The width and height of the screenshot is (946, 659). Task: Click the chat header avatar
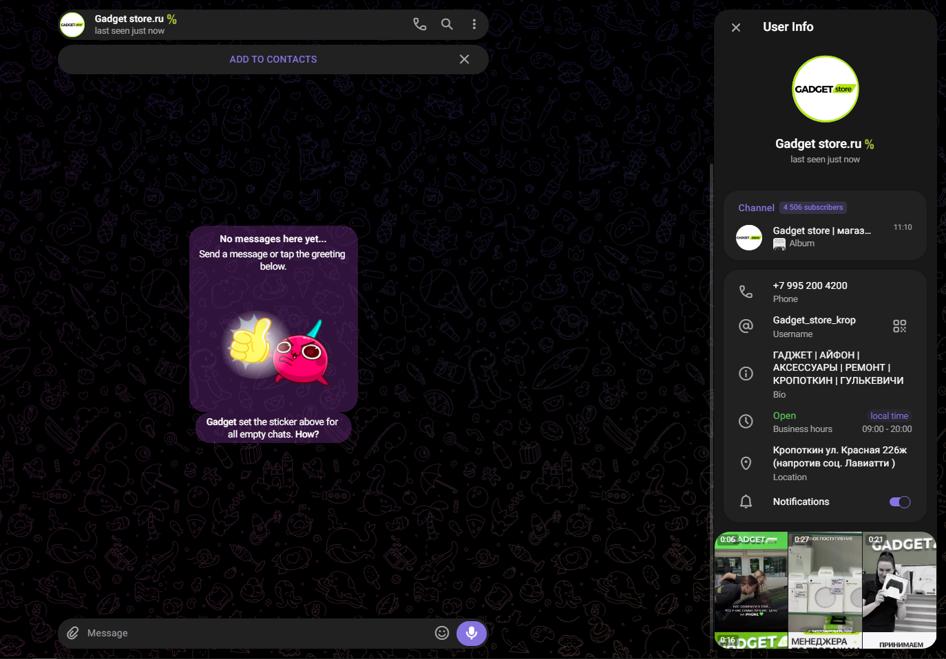[72, 25]
